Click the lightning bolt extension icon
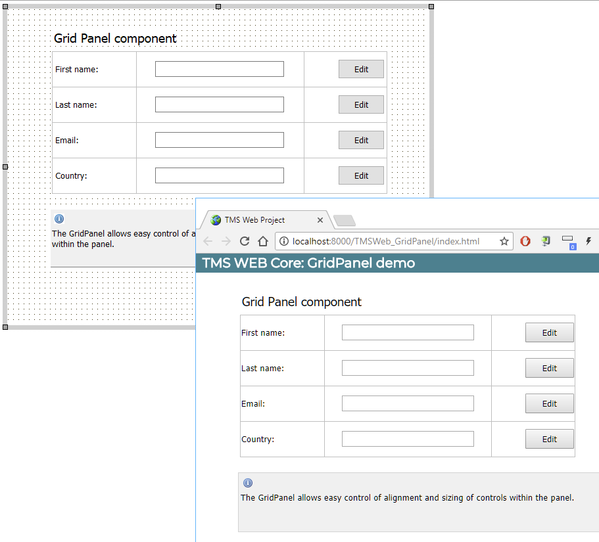Screen dimensions: 599x542 coord(588,241)
